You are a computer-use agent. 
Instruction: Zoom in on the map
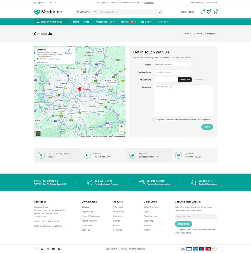pos(121,126)
